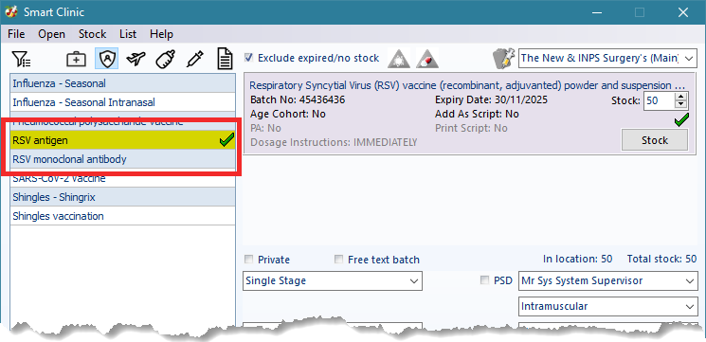This screenshot has height=342, width=706.
Task: Open Mr Sys System Supervisor dropdown
Action: (x=607, y=280)
